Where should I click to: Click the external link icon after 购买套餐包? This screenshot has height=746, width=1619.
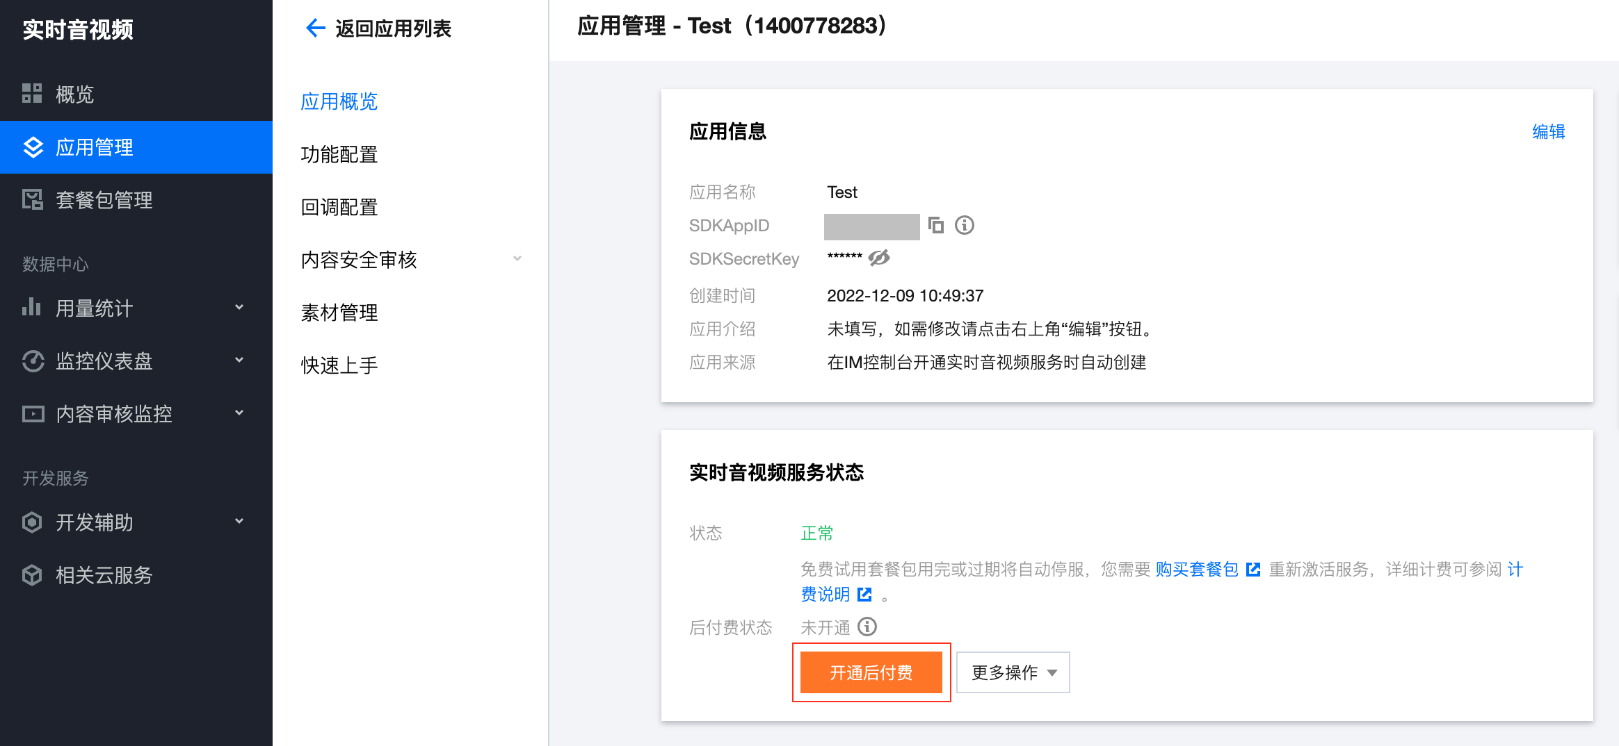1253,570
